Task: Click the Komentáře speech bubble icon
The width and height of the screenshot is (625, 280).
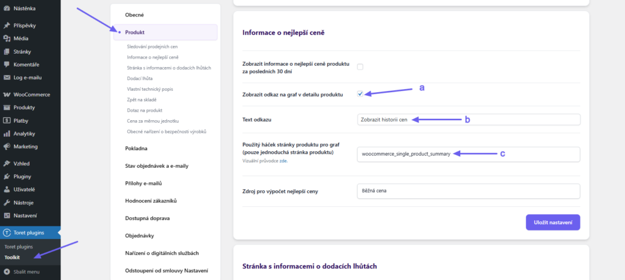Action: pos(6,65)
